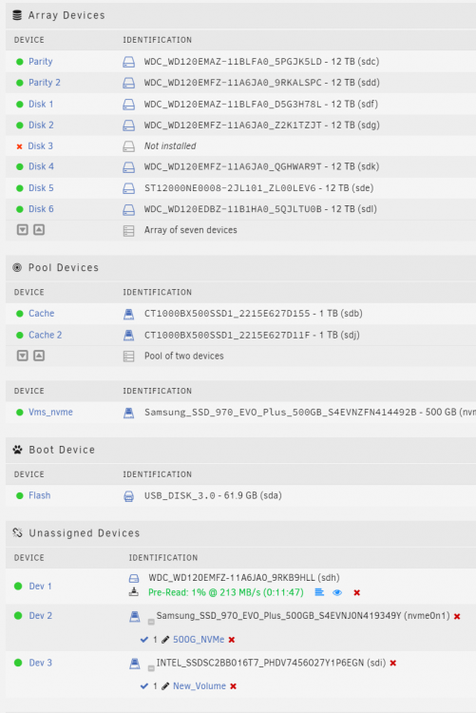Click the Disk 2 row drive icon
Screen dimensions: 476x713
point(129,125)
